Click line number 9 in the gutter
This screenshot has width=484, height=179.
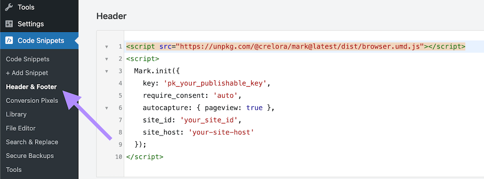(x=120, y=145)
